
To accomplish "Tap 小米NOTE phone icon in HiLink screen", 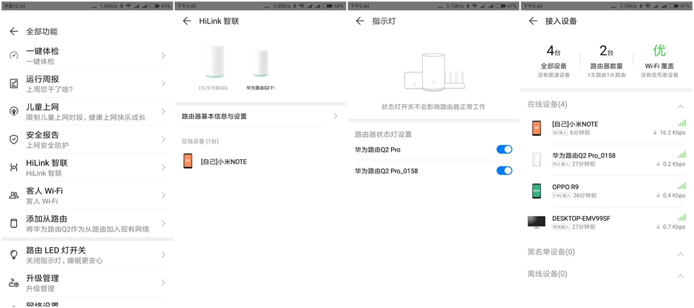I will [x=188, y=161].
